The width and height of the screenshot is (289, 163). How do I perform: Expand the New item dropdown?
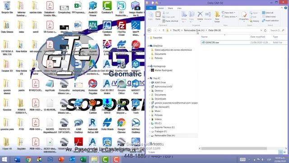(x=228, y=13)
